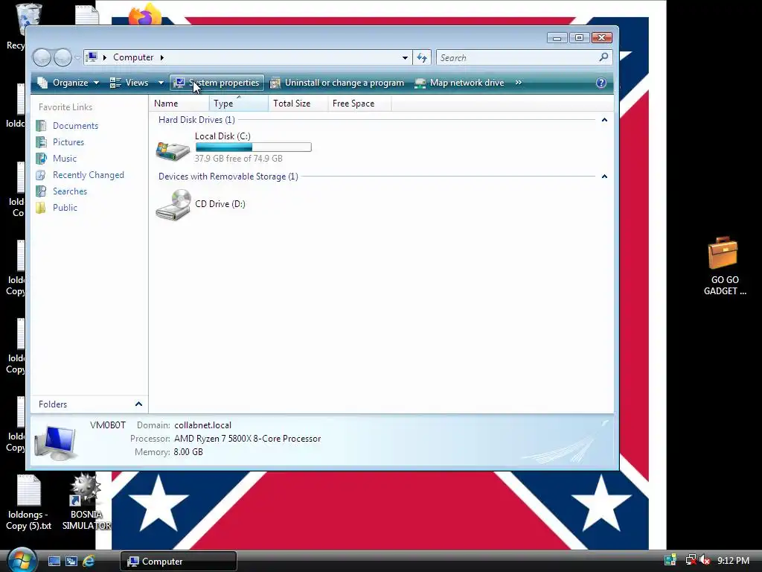This screenshot has width=762, height=572.
Task: Click the search magnifier icon
Action: pos(603,57)
